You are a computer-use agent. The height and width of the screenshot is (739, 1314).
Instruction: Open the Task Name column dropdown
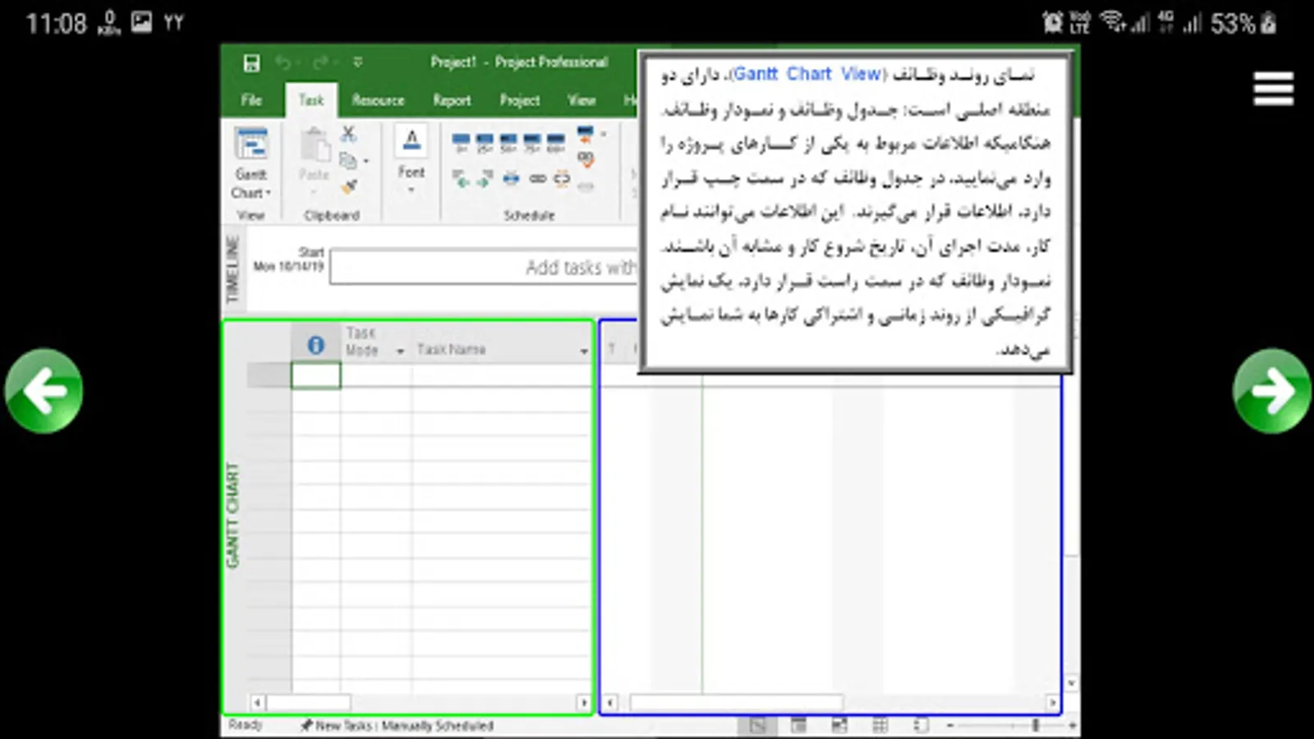583,351
